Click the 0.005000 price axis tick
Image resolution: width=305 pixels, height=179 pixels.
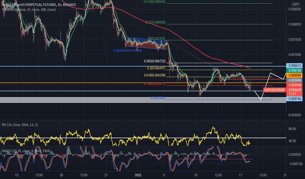295,115
